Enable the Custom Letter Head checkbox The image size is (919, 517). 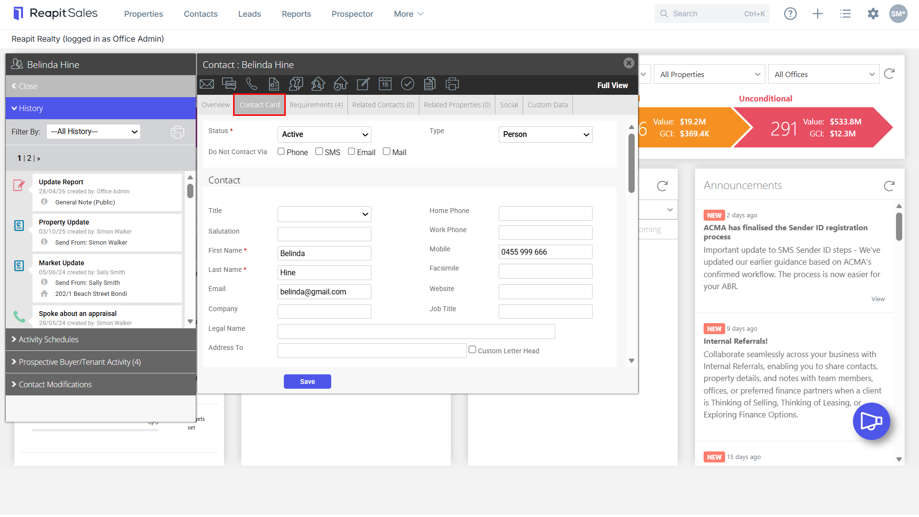(472, 349)
